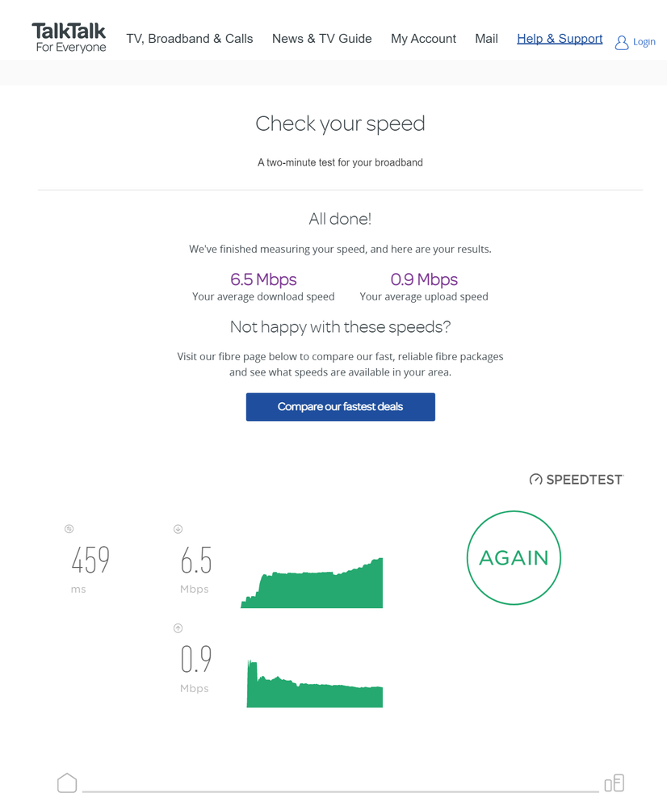Image resolution: width=667 pixels, height=806 pixels.
Task: Click the home icon at the bottom left
Action: [x=67, y=783]
